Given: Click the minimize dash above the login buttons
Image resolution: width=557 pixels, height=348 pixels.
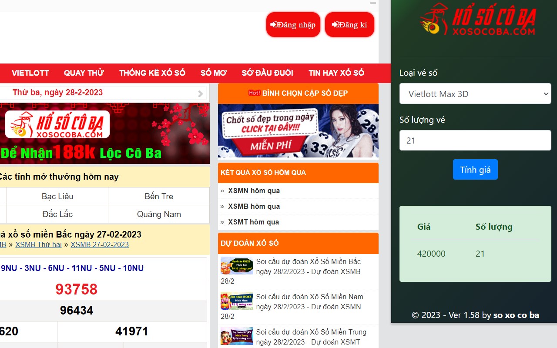Looking at the screenshot, I should click(x=373, y=3).
